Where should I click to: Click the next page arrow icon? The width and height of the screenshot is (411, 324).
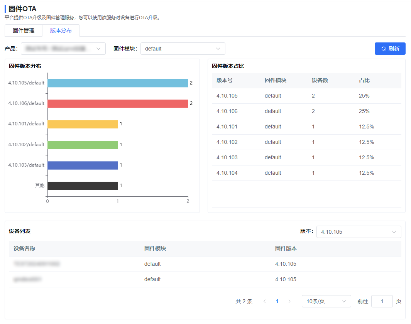pyautogui.click(x=289, y=301)
